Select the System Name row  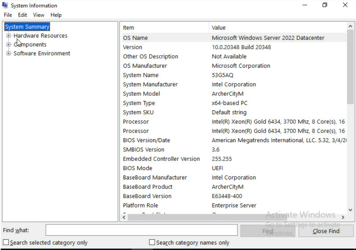click(x=234, y=75)
